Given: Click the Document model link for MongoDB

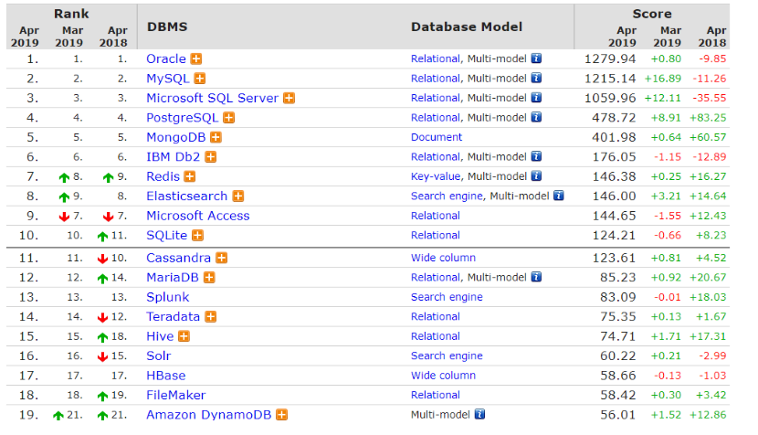Looking at the screenshot, I should [437, 138].
